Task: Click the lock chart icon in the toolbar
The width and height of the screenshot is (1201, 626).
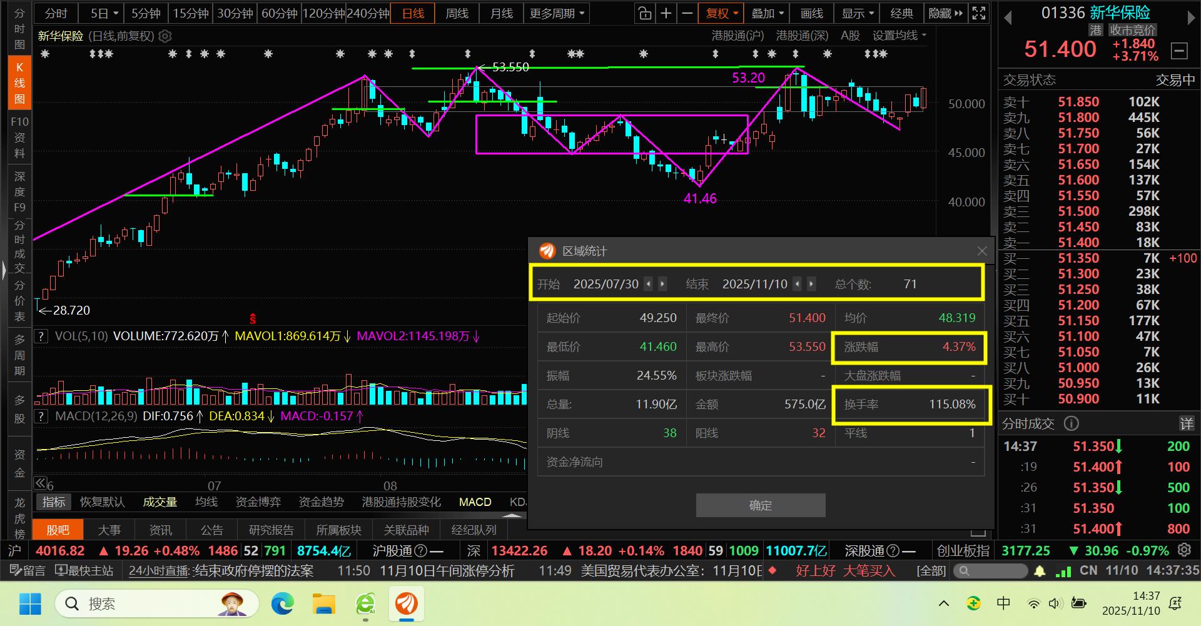Action: 644,13
